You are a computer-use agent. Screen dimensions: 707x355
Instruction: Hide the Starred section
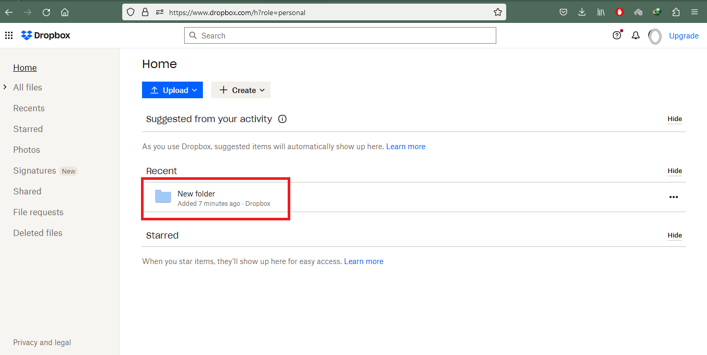pyautogui.click(x=675, y=235)
